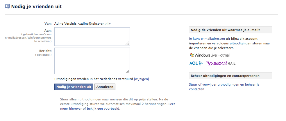Click the Annuleren button

[105, 87]
